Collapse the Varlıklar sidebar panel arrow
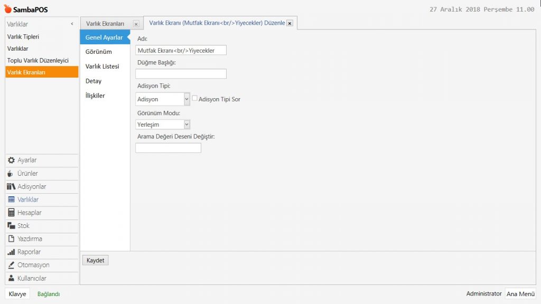The width and height of the screenshot is (541, 304). [72, 24]
